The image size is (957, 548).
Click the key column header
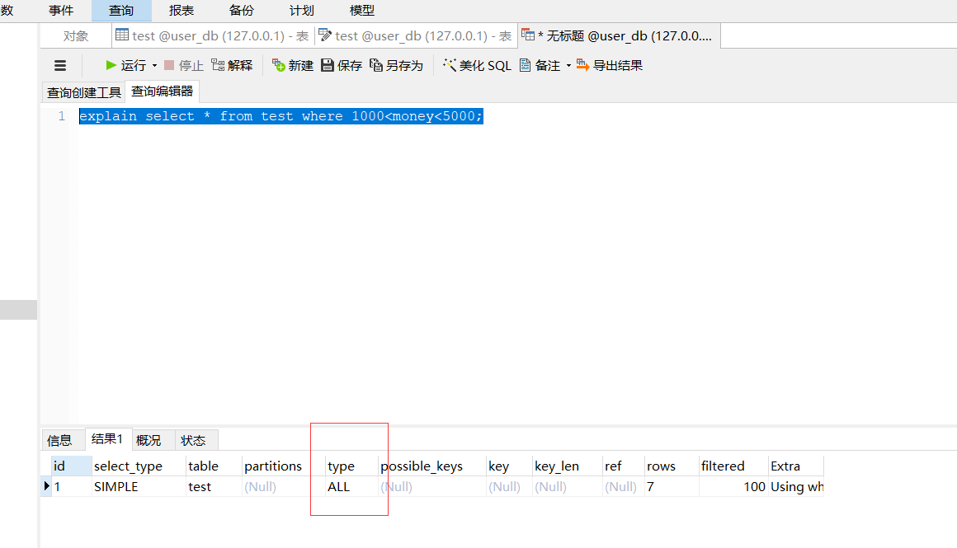tap(509, 466)
